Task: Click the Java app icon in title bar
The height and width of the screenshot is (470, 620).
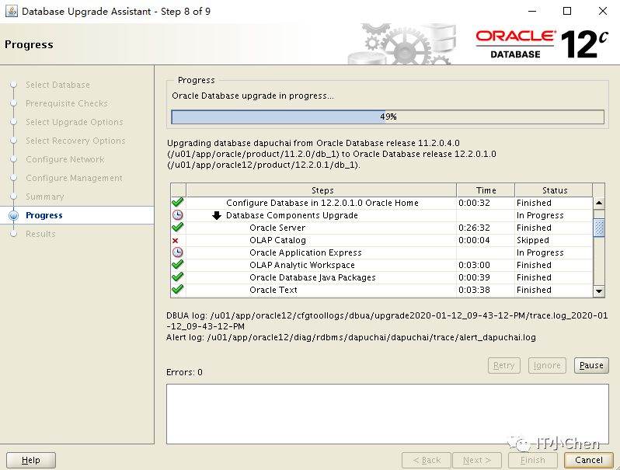Action: (12, 11)
